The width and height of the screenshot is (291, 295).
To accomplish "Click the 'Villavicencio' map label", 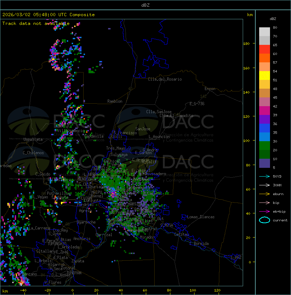I will coord(71,131).
